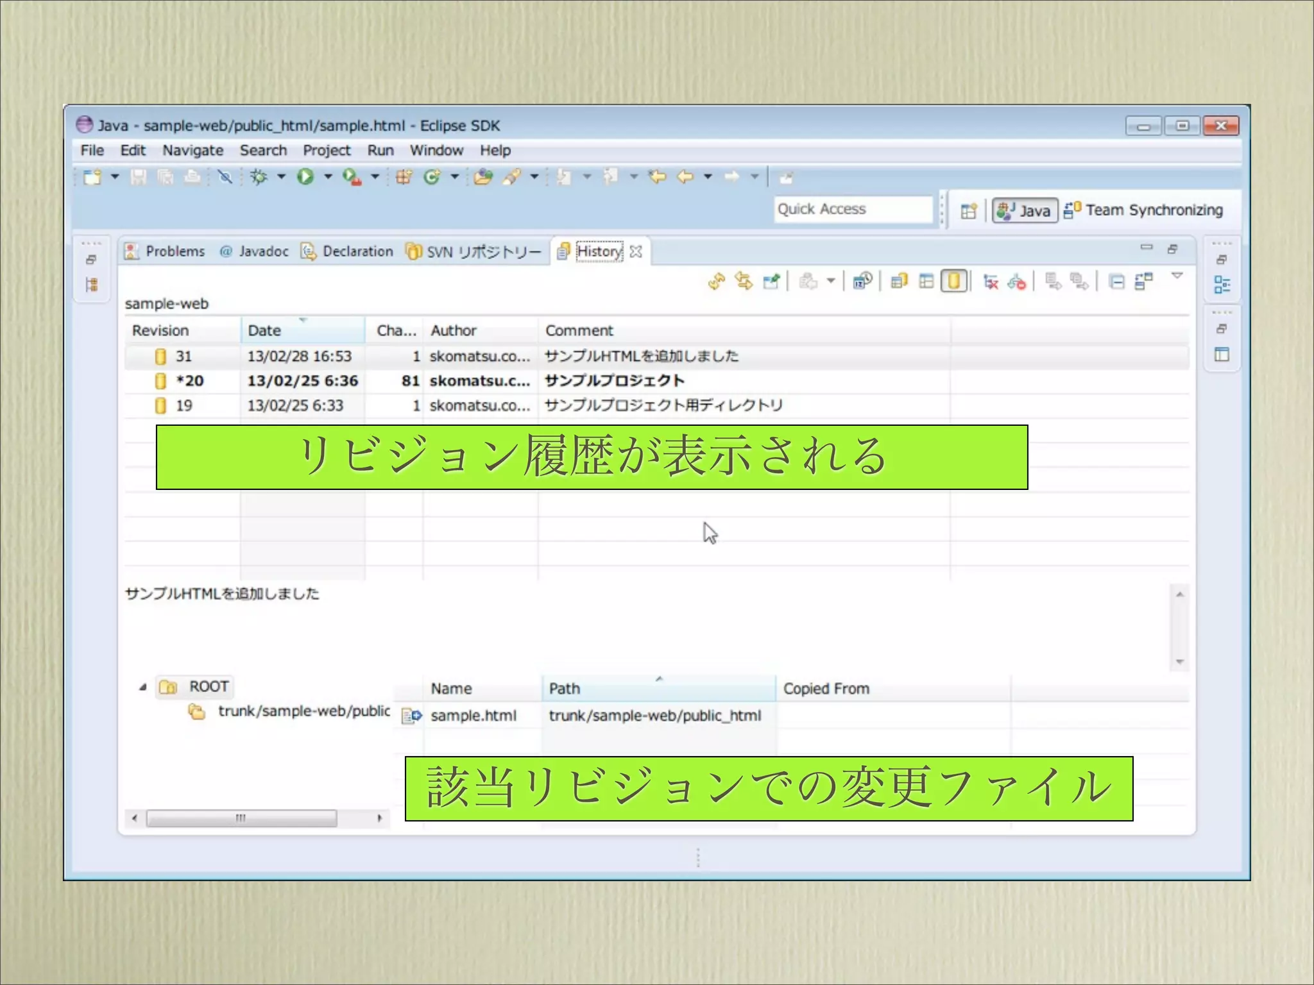Open the New wizard dropdown arrow
1314x985 pixels.
point(115,176)
